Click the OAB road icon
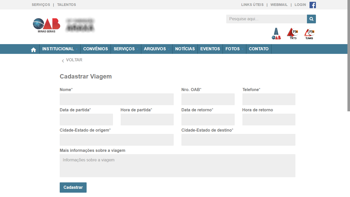This screenshot has height=197, width=350. click(x=276, y=34)
